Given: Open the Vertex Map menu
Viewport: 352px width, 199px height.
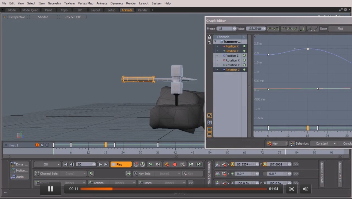Looking at the screenshot, I should [86, 3].
